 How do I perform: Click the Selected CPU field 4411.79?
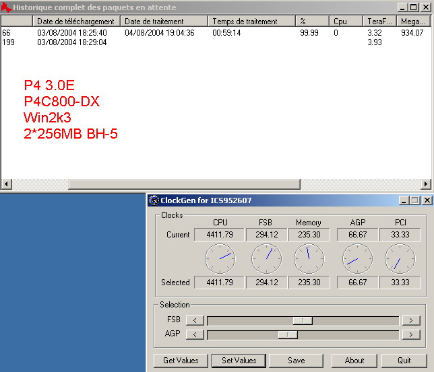click(x=220, y=282)
